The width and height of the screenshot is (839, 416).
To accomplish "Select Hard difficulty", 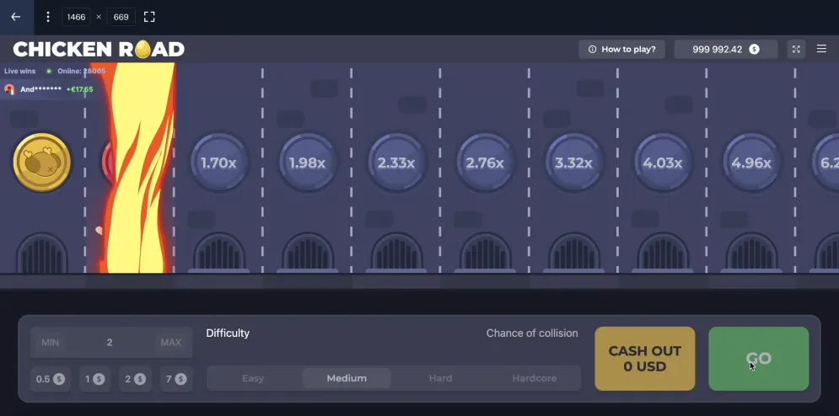I will point(440,379).
